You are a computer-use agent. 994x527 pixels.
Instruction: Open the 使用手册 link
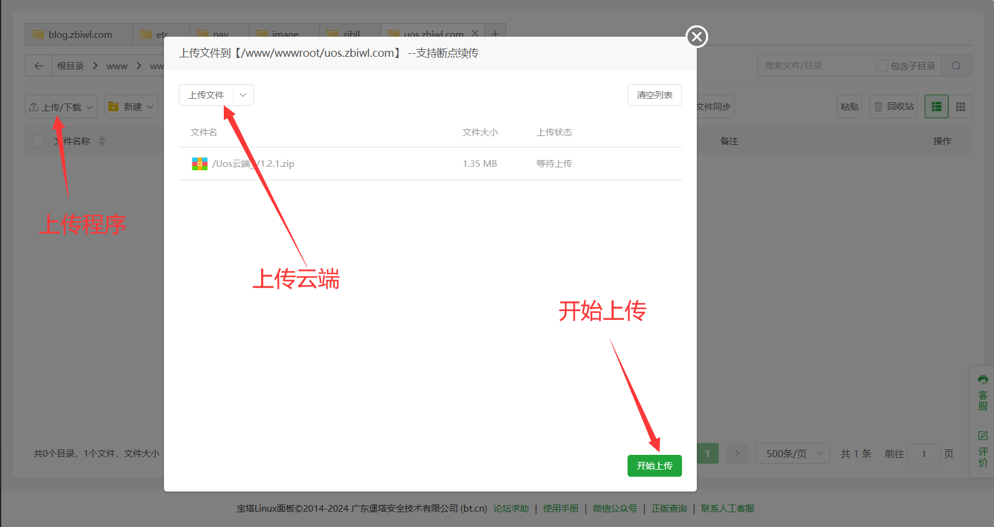pyautogui.click(x=561, y=509)
